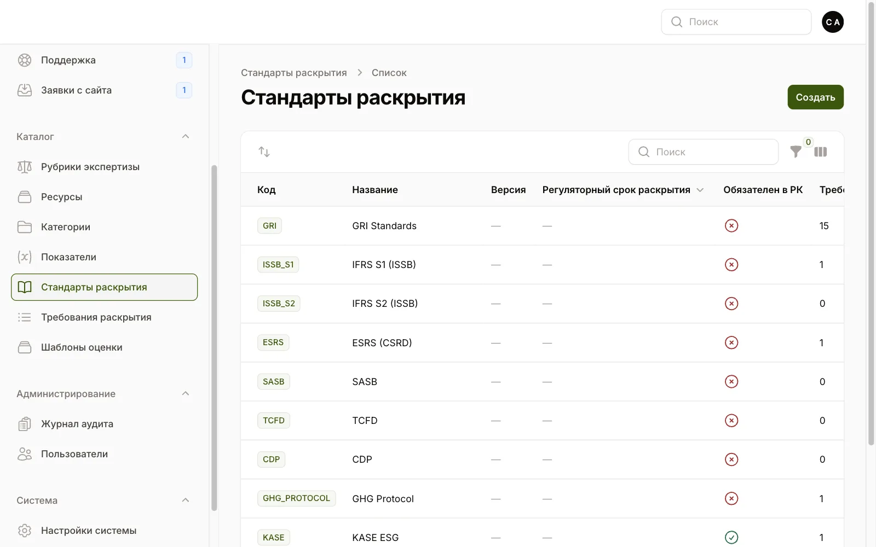Screen dimensions: 876x547
Task: Sort by Регуляторный срок раскрытия column chevron
Action: (700, 190)
